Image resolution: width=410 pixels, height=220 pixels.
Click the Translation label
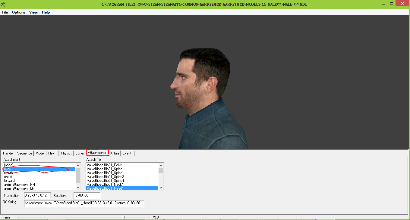click(12, 196)
